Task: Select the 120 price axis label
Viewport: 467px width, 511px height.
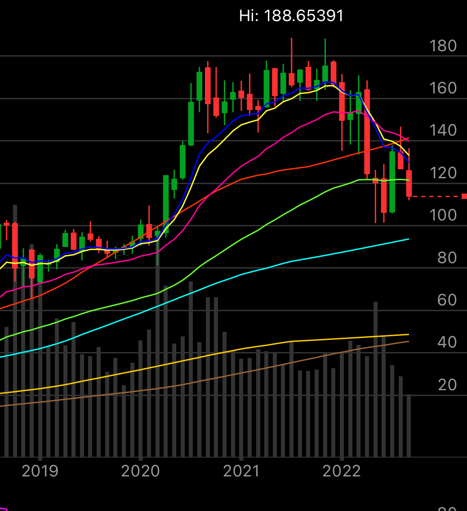Action: tap(443, 173)
